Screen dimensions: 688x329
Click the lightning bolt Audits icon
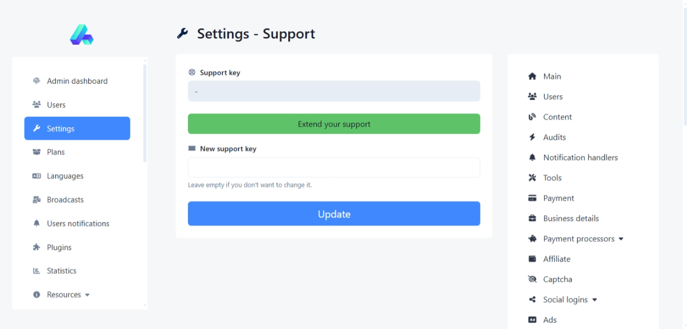click(532, 137)
